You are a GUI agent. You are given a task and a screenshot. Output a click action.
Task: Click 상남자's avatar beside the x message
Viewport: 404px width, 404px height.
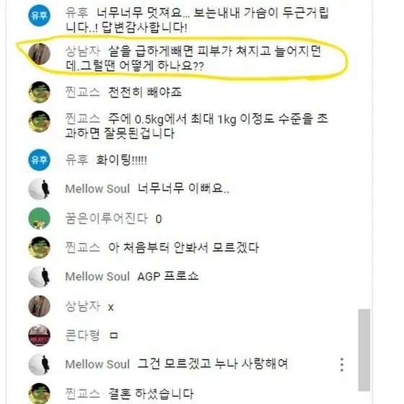click(x=39, y=306)
